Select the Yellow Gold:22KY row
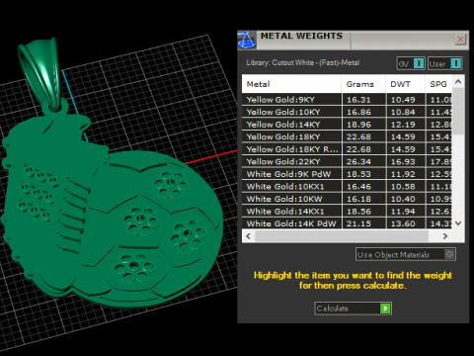 tap(347, 161)
